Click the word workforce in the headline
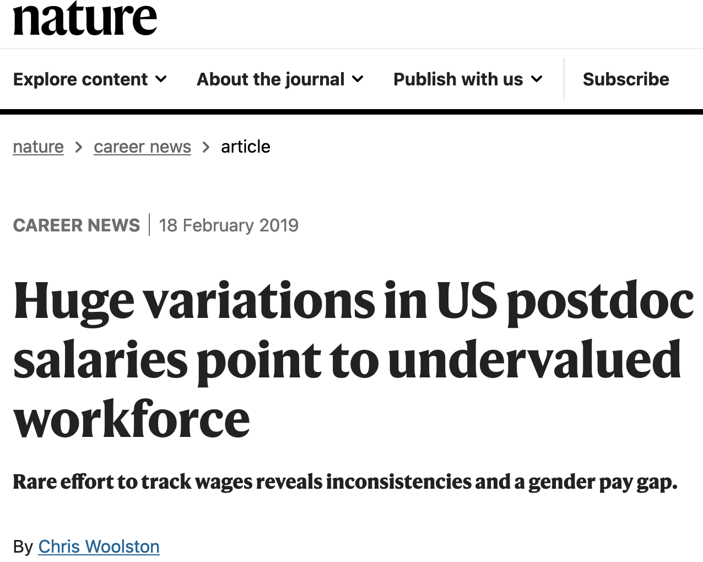The image size is (703, 562). pos(132,420)
